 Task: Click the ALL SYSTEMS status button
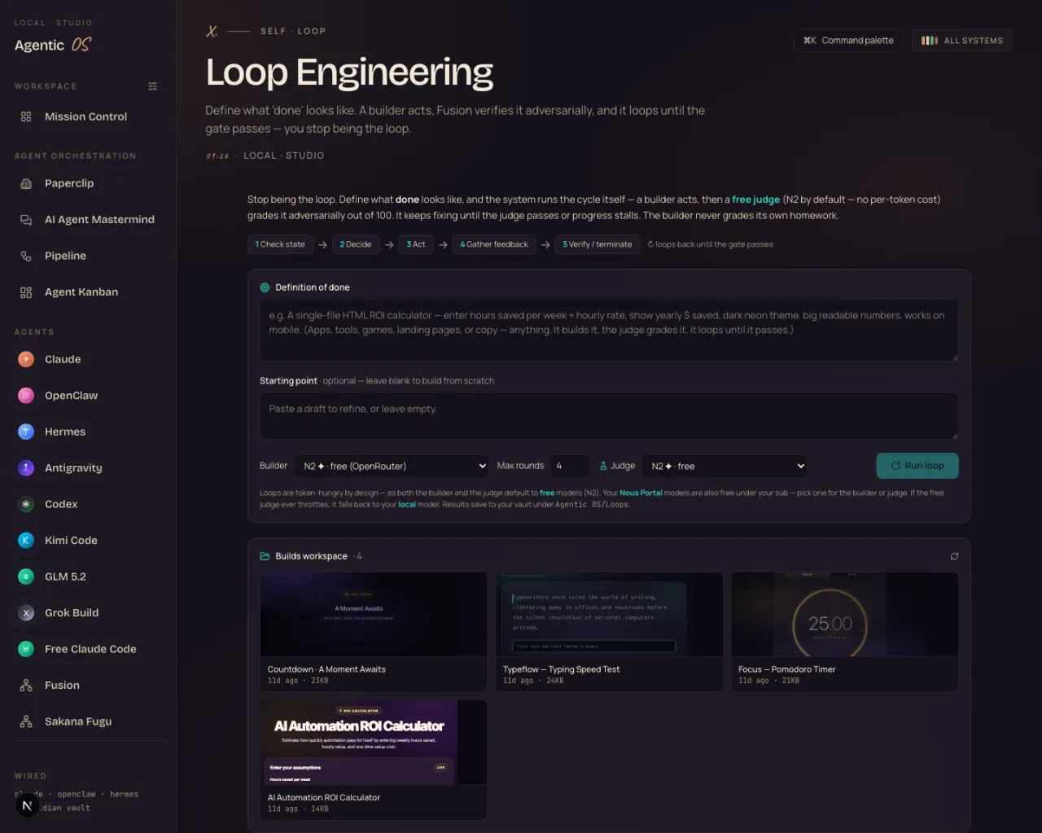(962, 41)
